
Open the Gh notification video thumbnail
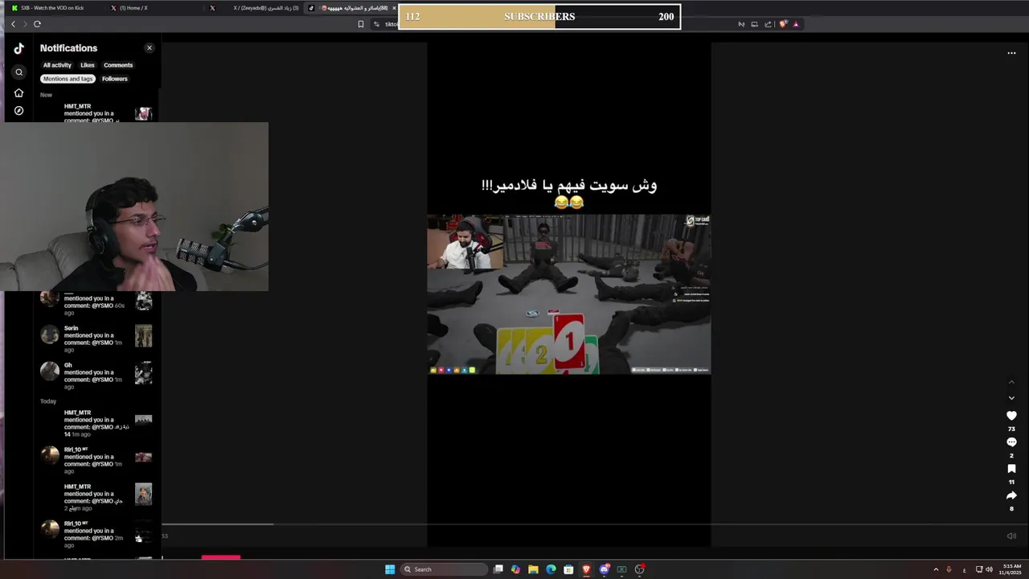coord(144,373)
